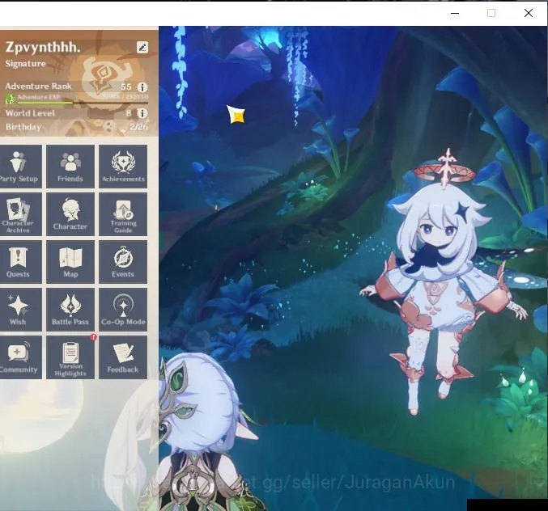Click the Signature text field
The image size is (548, 511).
click(26, 64)
